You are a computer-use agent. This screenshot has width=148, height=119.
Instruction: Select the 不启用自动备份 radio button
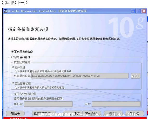12,51
